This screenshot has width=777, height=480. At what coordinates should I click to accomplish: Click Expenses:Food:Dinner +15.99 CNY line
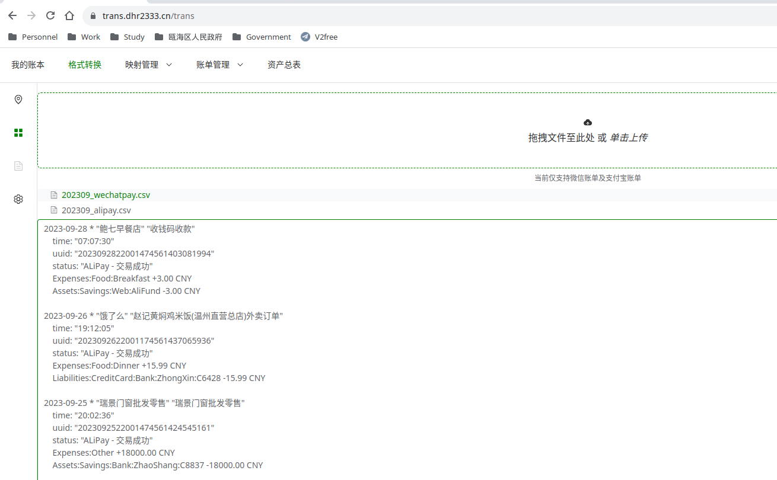[119, 366]
